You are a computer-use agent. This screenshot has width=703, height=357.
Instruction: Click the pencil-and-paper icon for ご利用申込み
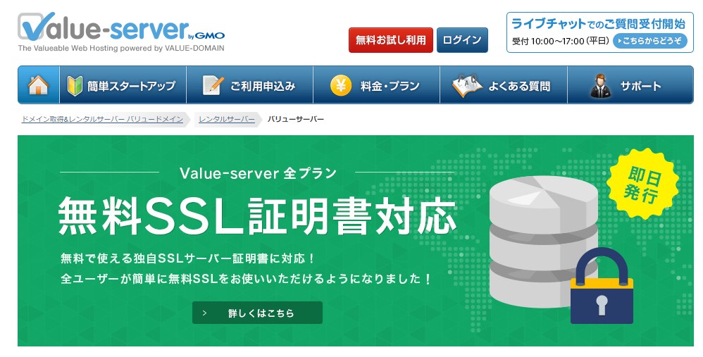[213, 85]
